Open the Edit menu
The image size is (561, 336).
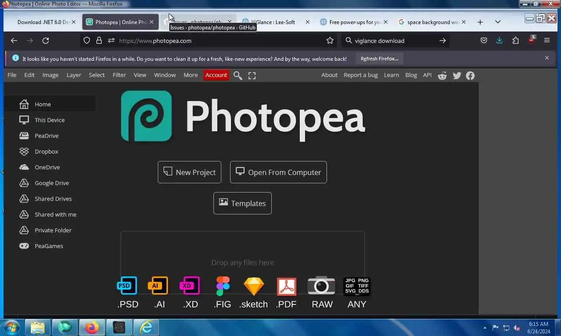(29, 75)
